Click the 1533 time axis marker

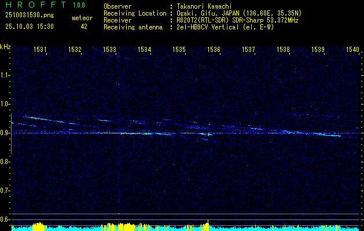pos(109,49)
